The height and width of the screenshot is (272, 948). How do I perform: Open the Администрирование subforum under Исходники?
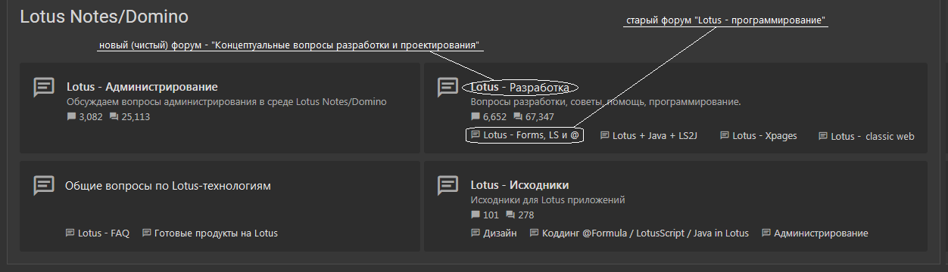[x=821, y=233]
